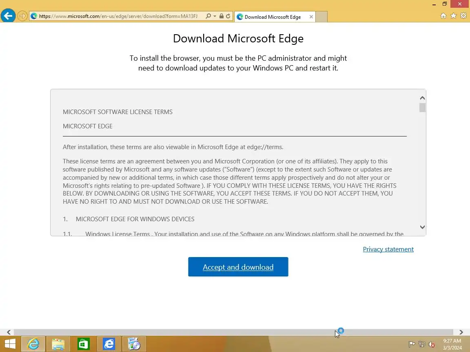Screen dimensions: 470x352
Task: Click the taskbar clock showing 9:27 AM
Action: 452,344
